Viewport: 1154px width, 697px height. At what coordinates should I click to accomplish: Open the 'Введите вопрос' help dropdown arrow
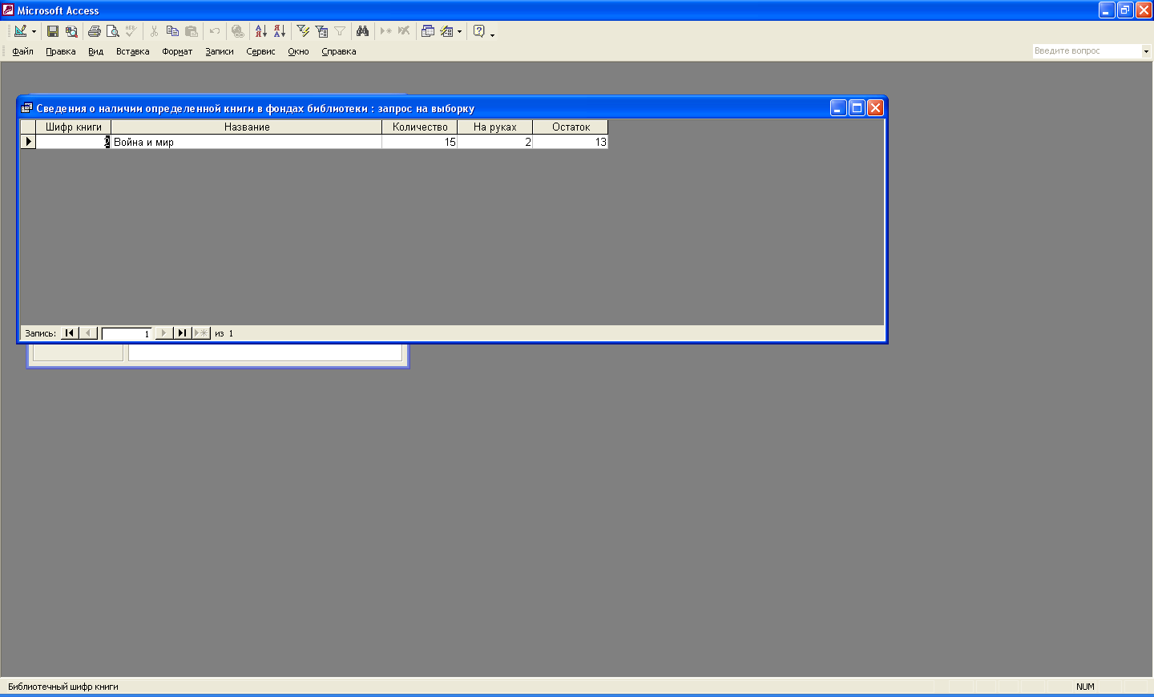[x=1146, y=51]
